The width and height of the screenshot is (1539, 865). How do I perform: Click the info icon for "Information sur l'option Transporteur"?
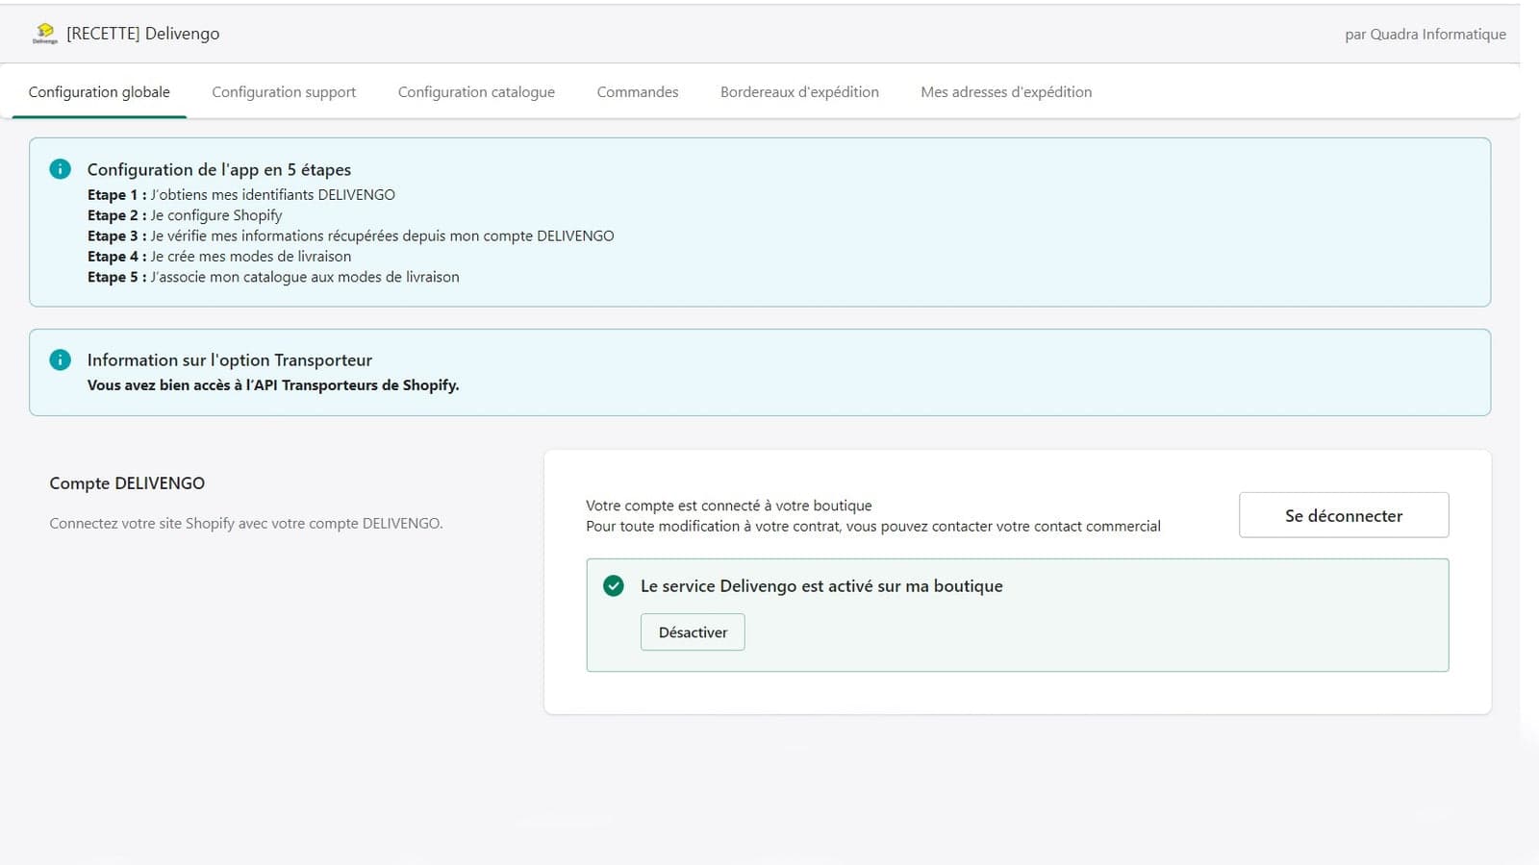click(x=61, y=359)
